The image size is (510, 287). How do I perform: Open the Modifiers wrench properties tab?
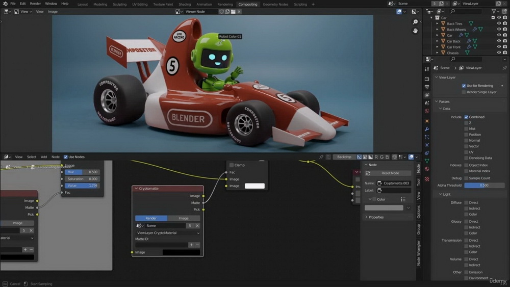tap(427, 129)
